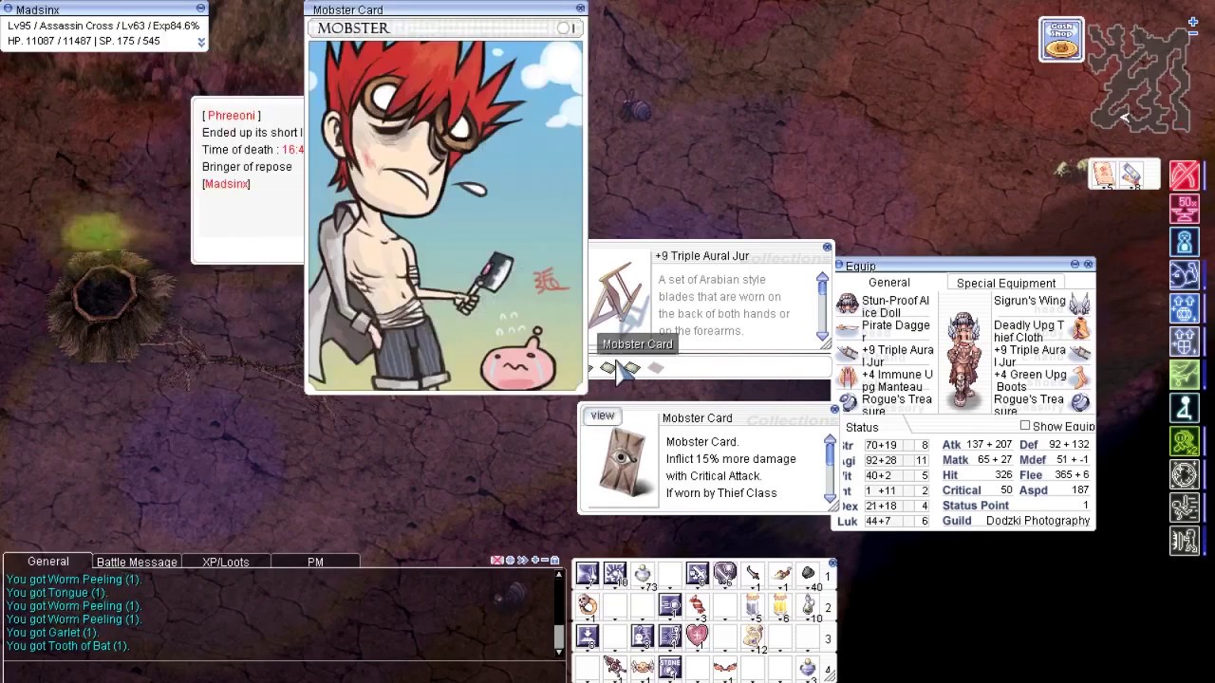Viewport: 1215px width, 683px height.
Task: Use first skill in hotkey row 1
Action: 587,574
